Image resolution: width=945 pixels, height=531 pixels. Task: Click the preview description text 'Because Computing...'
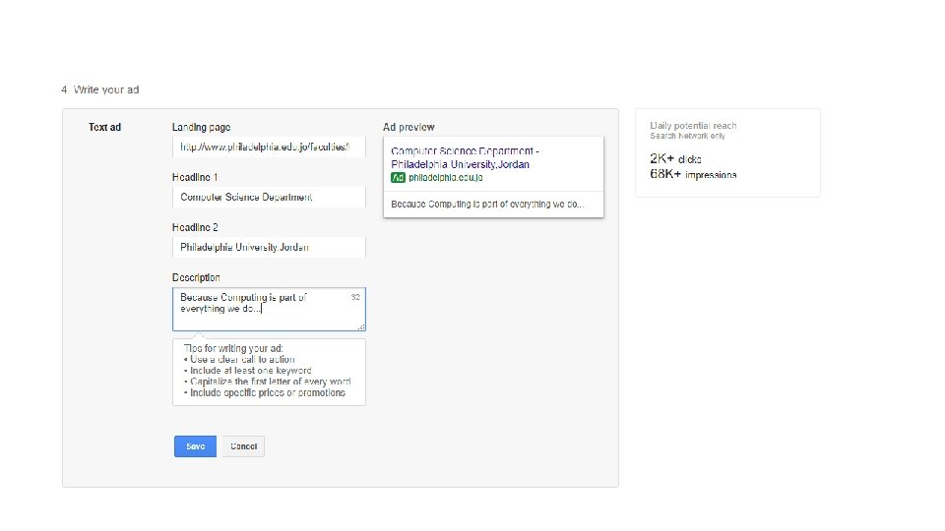487,205
